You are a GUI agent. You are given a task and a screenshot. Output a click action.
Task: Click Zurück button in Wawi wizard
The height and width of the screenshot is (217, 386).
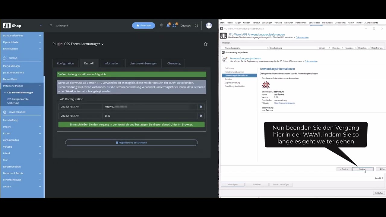click(x=344, y=169)
